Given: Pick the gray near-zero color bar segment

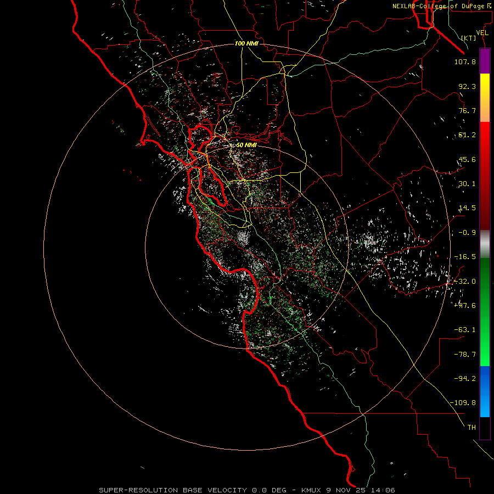Looking at the screenshot, I should tap(485, 244).
